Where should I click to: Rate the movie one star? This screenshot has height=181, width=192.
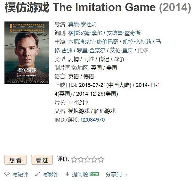click(74, 159)
